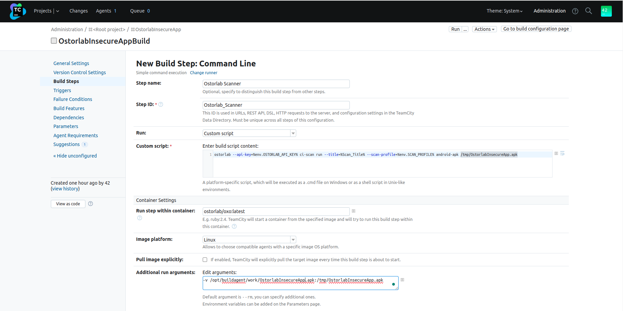Click the parameter icon beside additional run arguments
This screenshot has height=311, width=623.
click(x=402, y=280)
